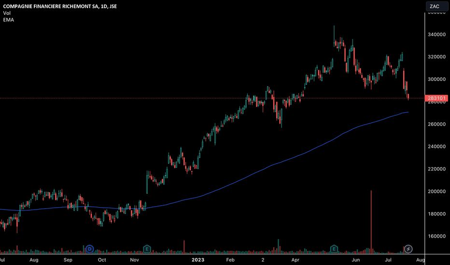Click the Apr label on time axis
Image resolution: width=450 pixels, height=265 pixels.
(295, 260)
